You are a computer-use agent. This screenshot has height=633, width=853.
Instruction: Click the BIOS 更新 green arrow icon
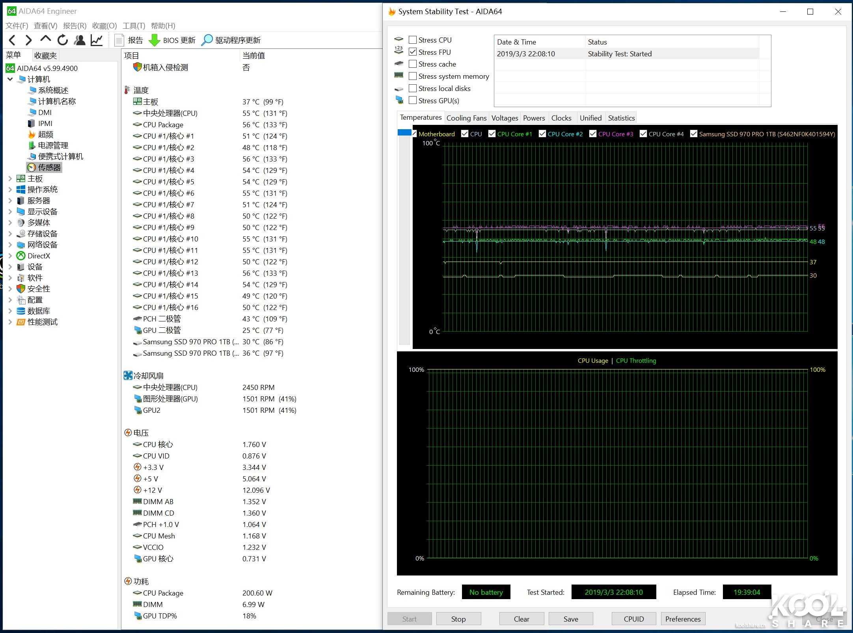click(x=154, y=40)
